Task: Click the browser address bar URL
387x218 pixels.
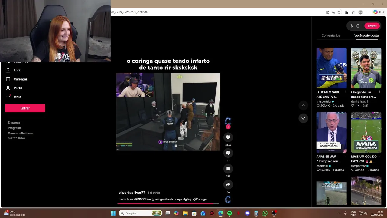Action: point(129,12)
